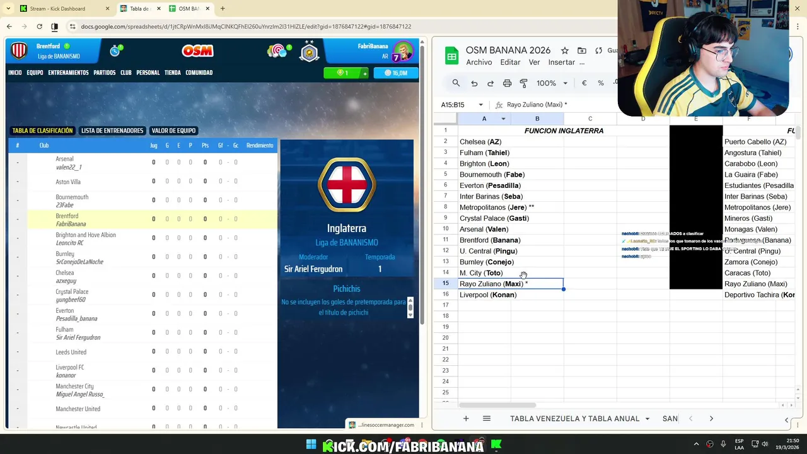Click the search menus magnifier in Sheets
Viewport: 807px width, 454px height.
[456, 83]
